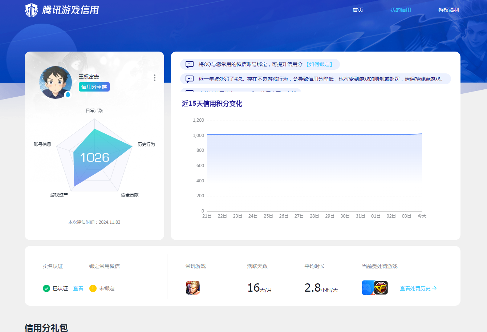
Task: Click the 28日 label on chart axis
Action: pos(314,216)
